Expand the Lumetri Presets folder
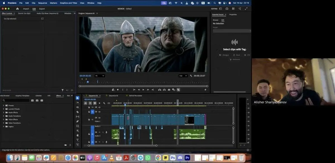 pyautogui.click(x=3, y=109)
